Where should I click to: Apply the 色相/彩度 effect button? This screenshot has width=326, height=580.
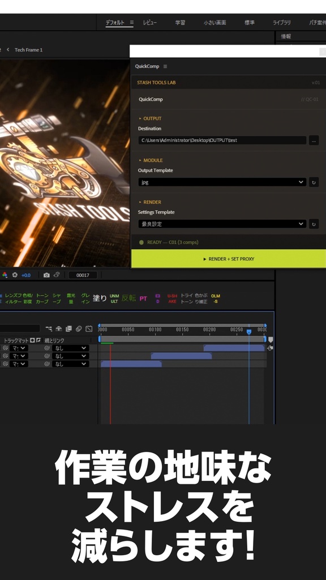click(28, 298)
